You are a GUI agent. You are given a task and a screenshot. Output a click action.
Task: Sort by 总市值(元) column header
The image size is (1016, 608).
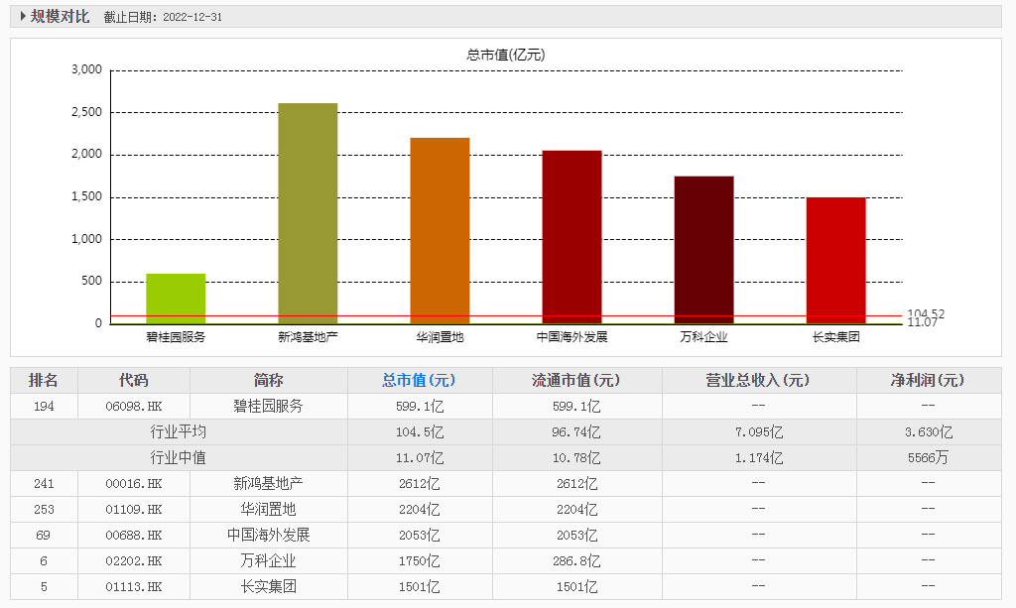(420, 380)
